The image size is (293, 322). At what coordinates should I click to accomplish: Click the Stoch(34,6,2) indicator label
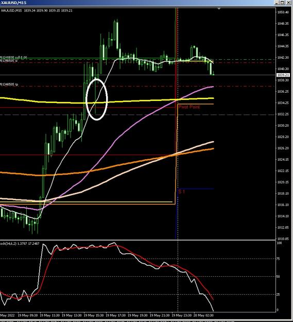(x=20, y=244)
